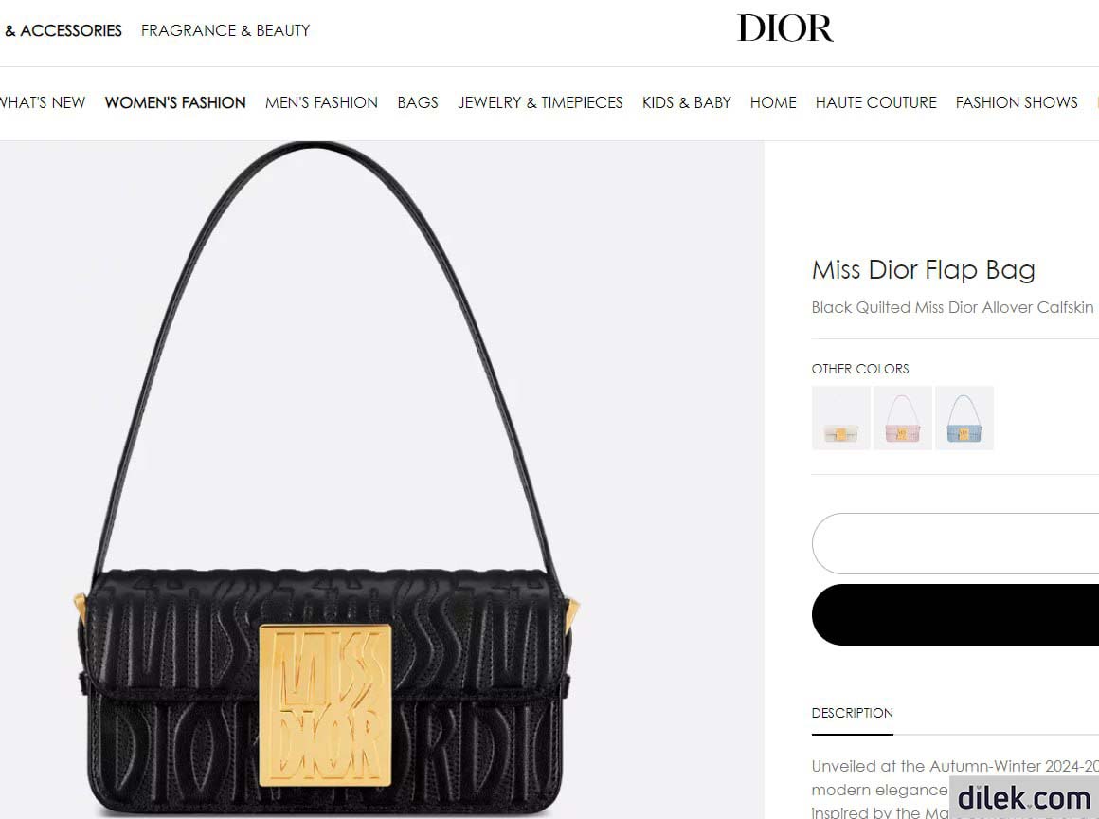Select KIDS & BABY category

tap(687, 102)
